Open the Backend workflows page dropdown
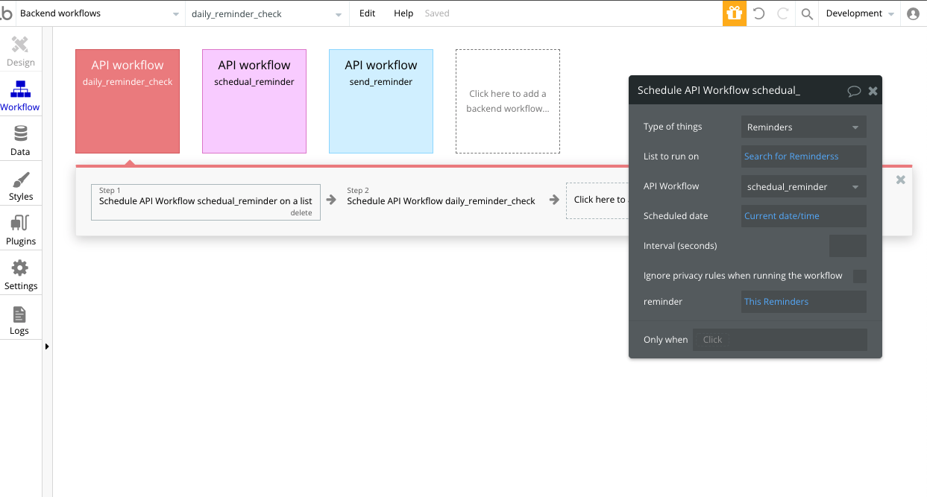This screenshot has height=497, width=927. (99, 13)
